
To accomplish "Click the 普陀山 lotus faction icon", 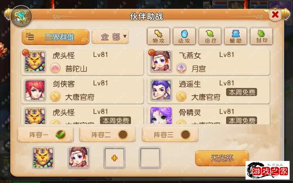I will [x=55, y=68].
